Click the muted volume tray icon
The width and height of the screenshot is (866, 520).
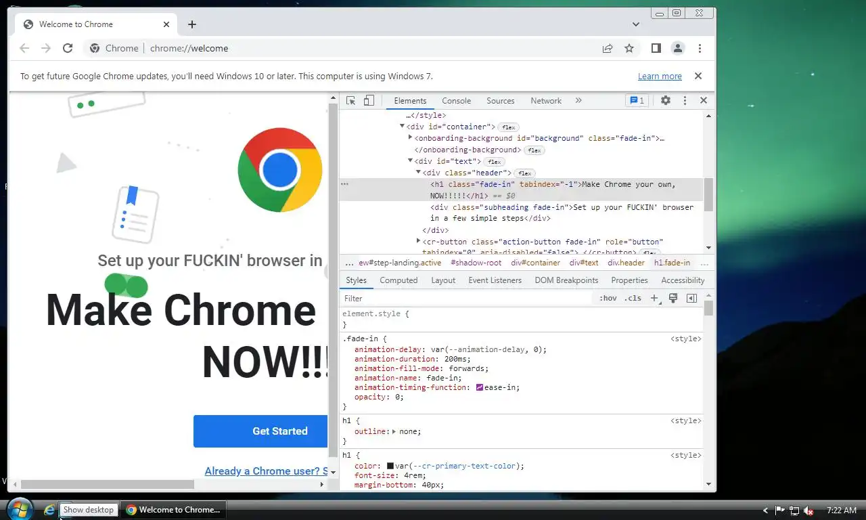click(x=808, y=511)
